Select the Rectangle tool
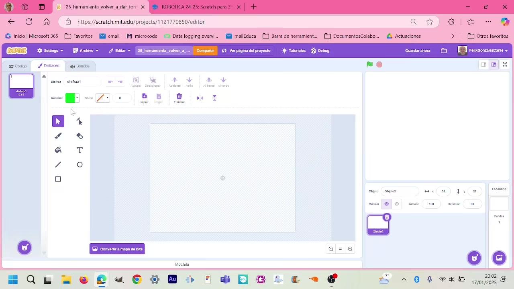 pos(58,179)
